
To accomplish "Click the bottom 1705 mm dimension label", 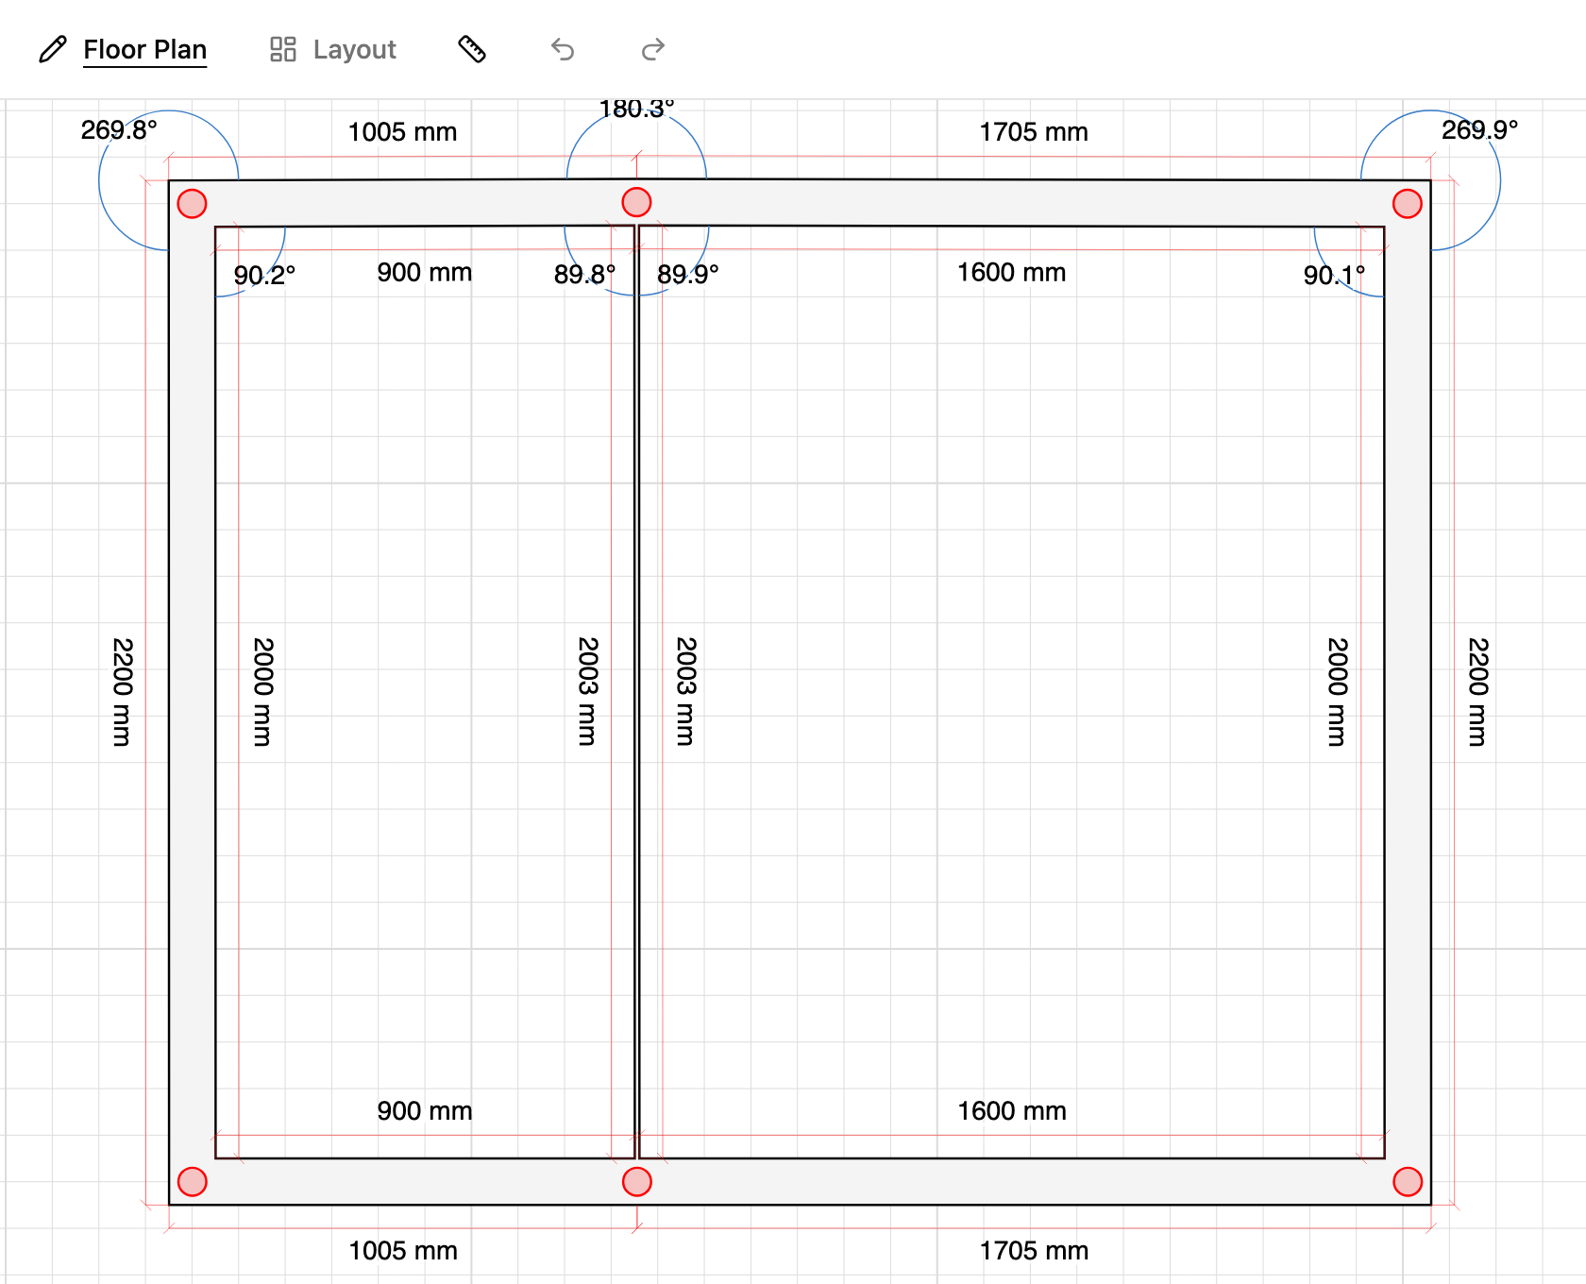I will point(1034,1251).
